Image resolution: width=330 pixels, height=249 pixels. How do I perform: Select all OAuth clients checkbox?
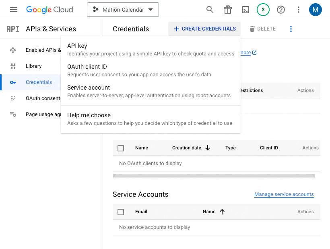pos(121,148)
